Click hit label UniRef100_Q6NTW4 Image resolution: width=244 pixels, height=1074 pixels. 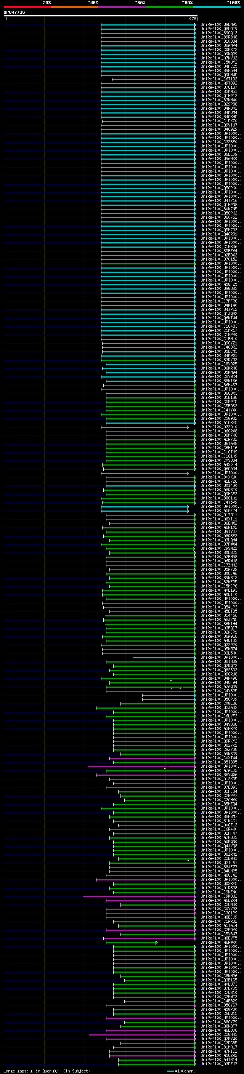coord(219,318)
